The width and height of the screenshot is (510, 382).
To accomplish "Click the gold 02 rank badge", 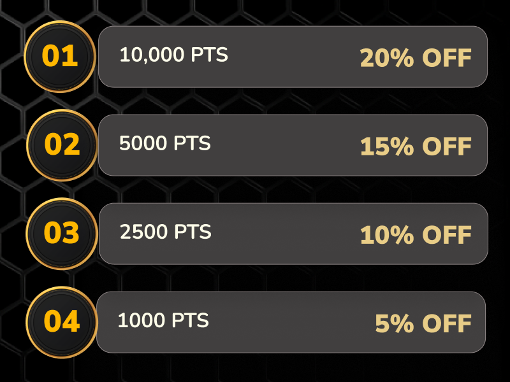I will point(62,145).
